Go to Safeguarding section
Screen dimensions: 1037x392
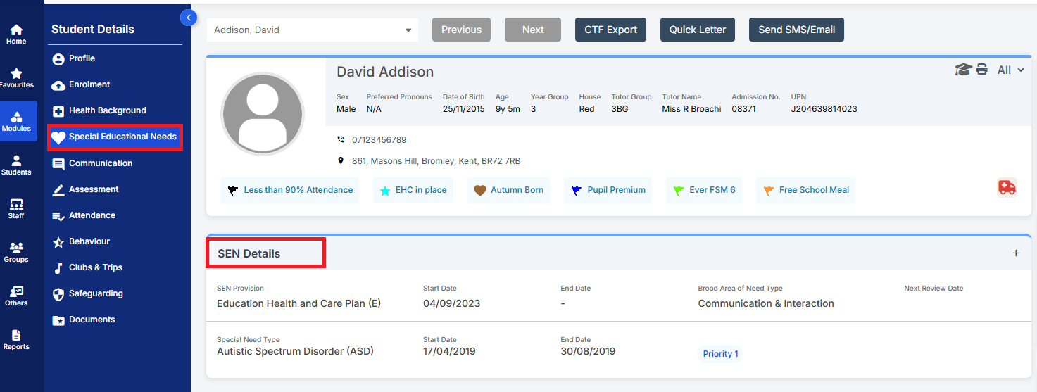tap(96, 293)
